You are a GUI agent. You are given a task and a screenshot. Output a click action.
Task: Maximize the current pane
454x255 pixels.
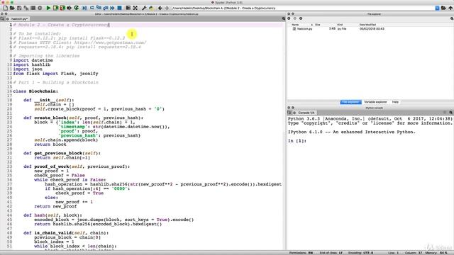[128, 8]
